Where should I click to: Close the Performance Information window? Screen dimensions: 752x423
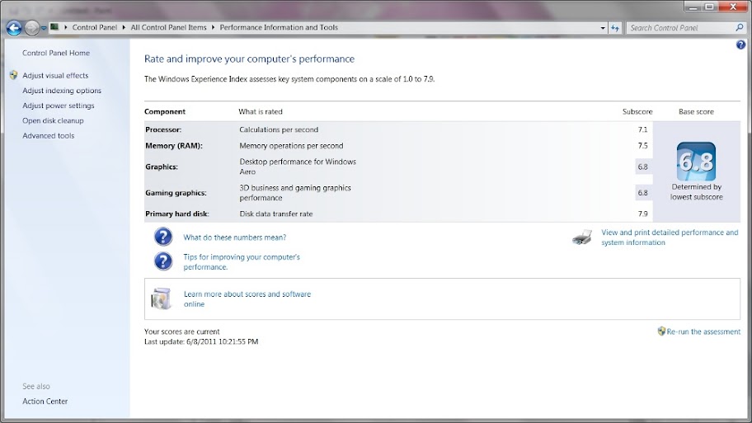(x=733, y=7)
